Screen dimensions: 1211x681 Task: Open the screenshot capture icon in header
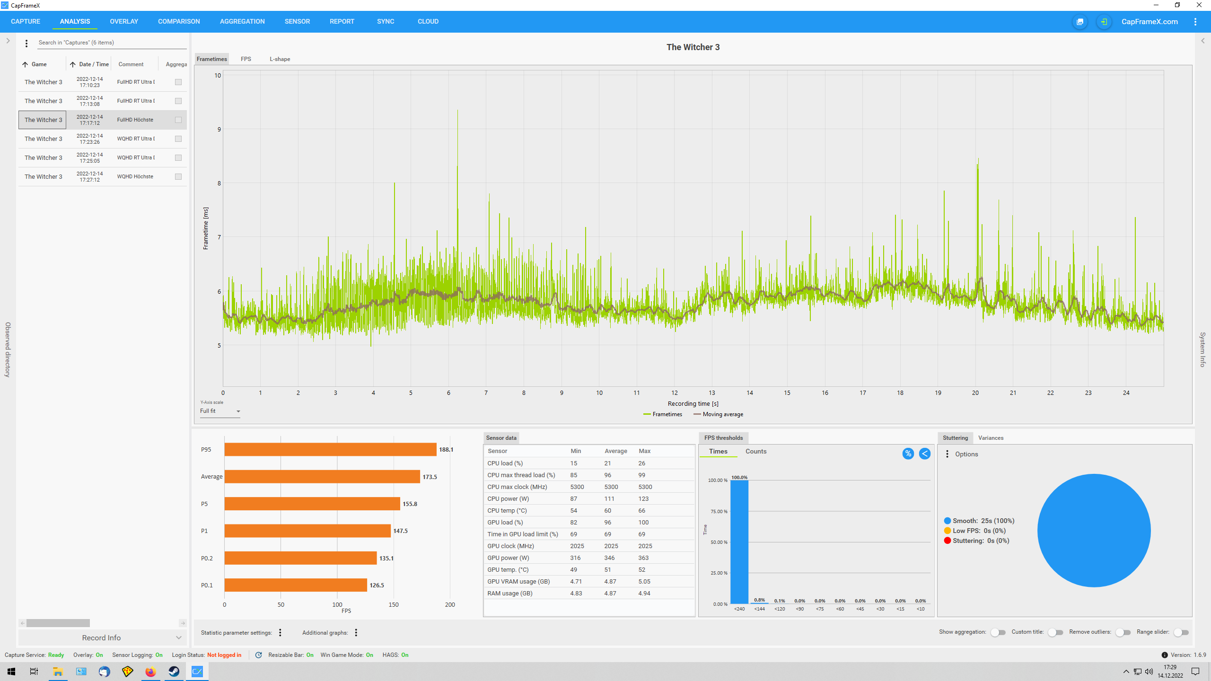point(1080,22)
